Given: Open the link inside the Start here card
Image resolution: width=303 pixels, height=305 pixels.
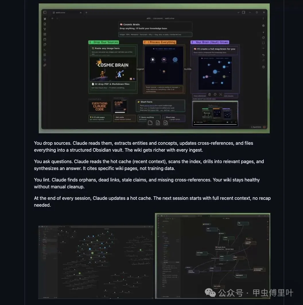Looking at the screenshot, I should (x=149, y=105).
